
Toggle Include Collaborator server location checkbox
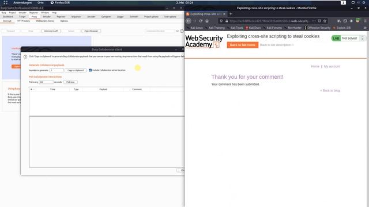coord(90,70)
